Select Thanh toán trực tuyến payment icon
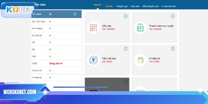 pos(140,28)
